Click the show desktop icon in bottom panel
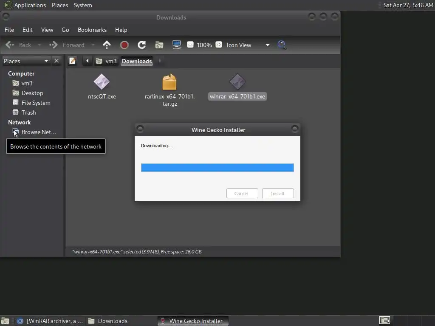Screen dimensions: 435x326 pos(5,321)
